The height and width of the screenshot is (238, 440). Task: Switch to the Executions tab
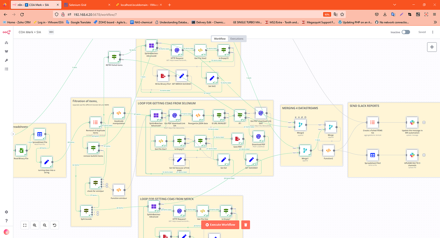coord(237,38)
